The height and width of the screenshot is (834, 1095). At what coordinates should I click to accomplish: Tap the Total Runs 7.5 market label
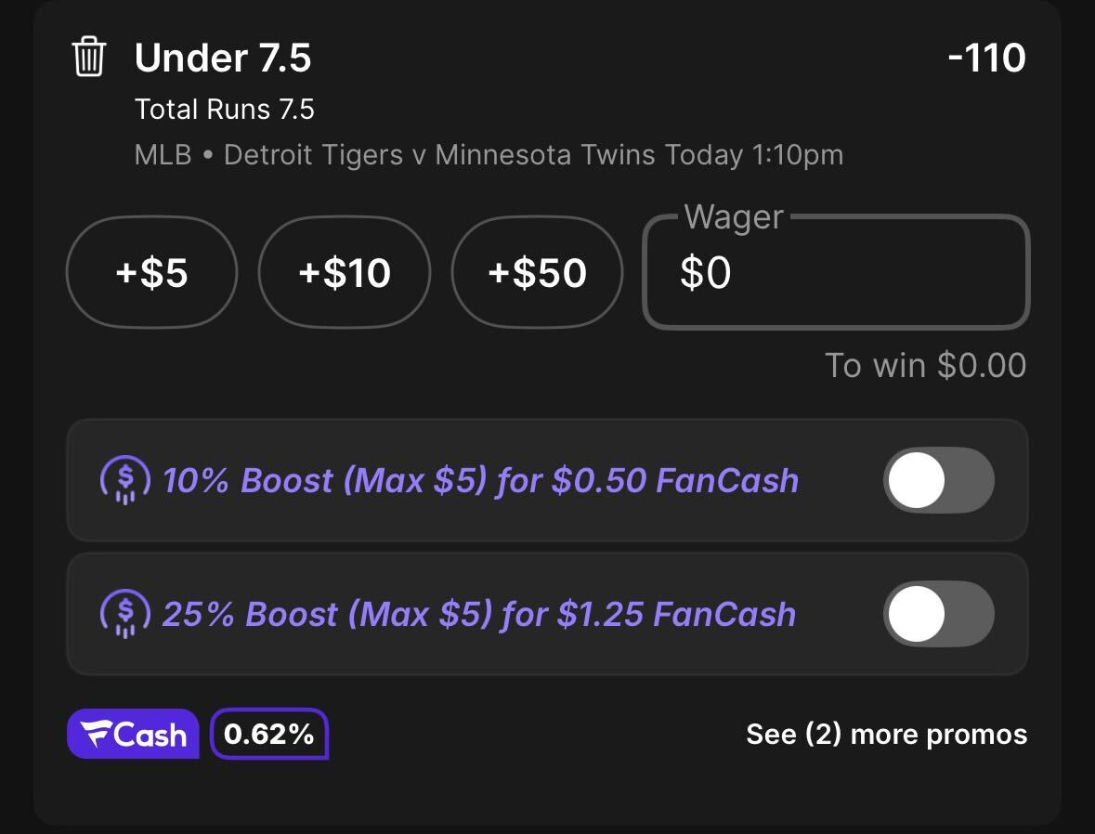click(224, 109)
